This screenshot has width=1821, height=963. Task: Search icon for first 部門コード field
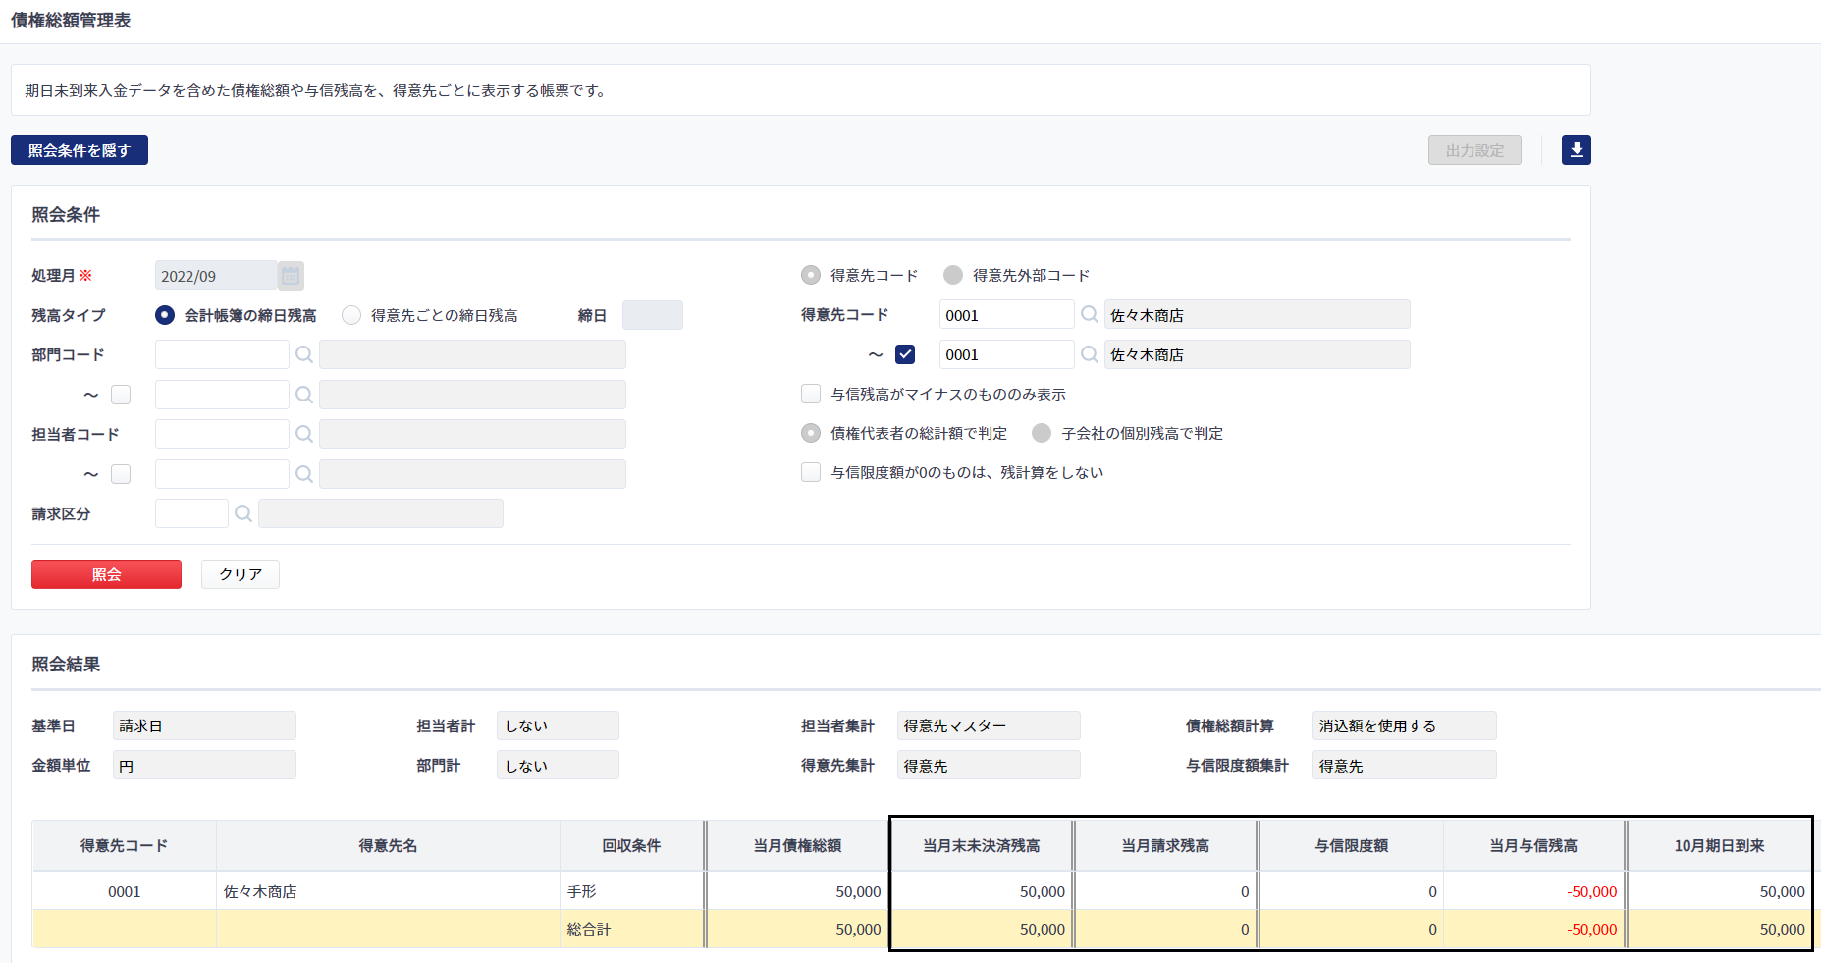click(304, 354)
